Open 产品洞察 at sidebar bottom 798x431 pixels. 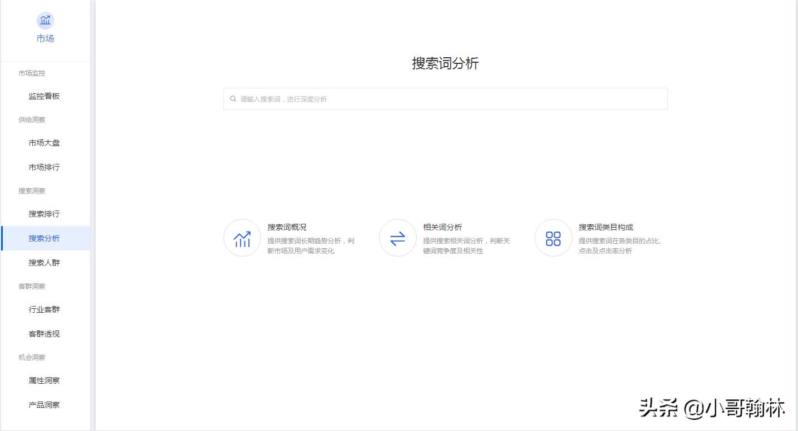(43, 405)
